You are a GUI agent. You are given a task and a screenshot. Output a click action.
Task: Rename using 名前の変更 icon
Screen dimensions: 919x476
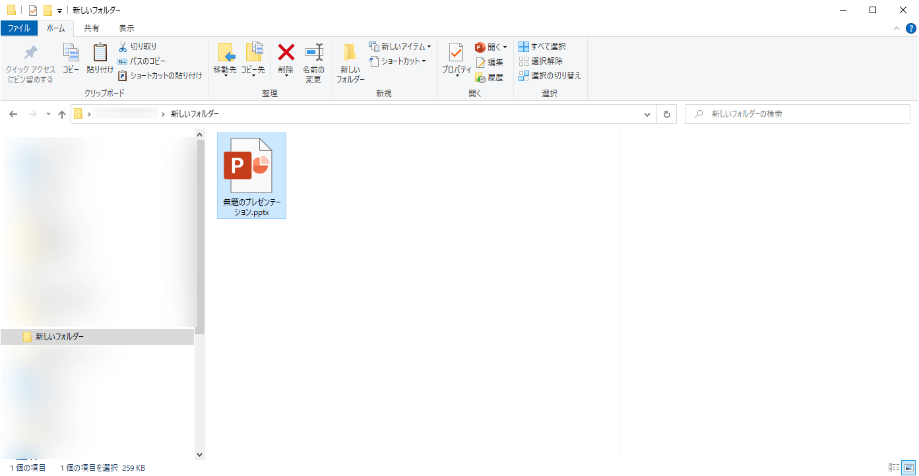pos(313,64)
